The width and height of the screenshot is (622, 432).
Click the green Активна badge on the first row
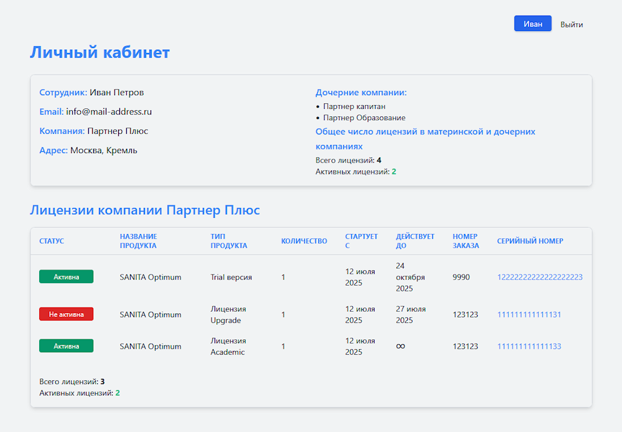point(66,276)
